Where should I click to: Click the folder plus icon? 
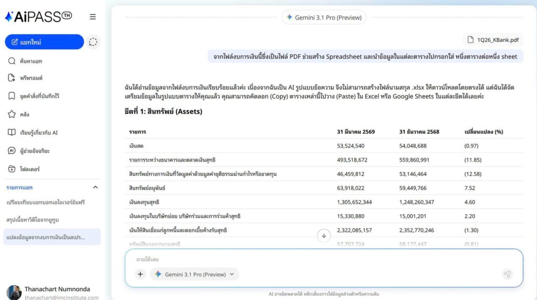click(x=12, y=169)
